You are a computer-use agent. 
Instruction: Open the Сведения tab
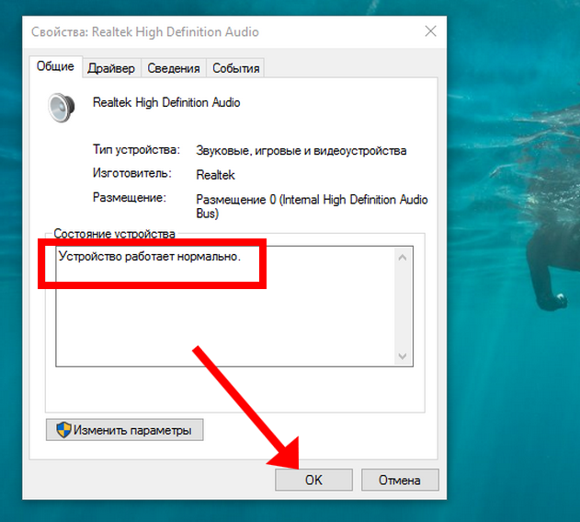click(x=174, y=68)
